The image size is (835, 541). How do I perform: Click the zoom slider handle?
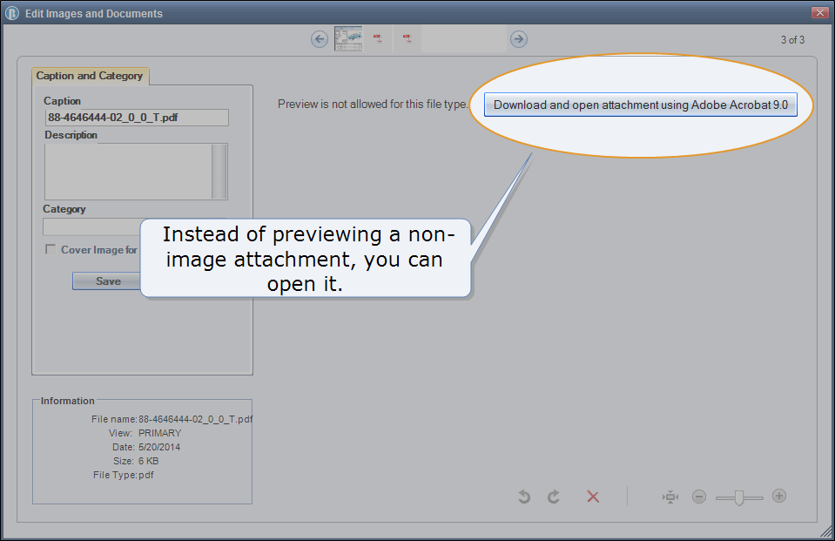click(x=739, y=497)
